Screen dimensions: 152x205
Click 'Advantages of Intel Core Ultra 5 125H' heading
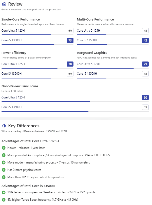[x=30, y=141]
